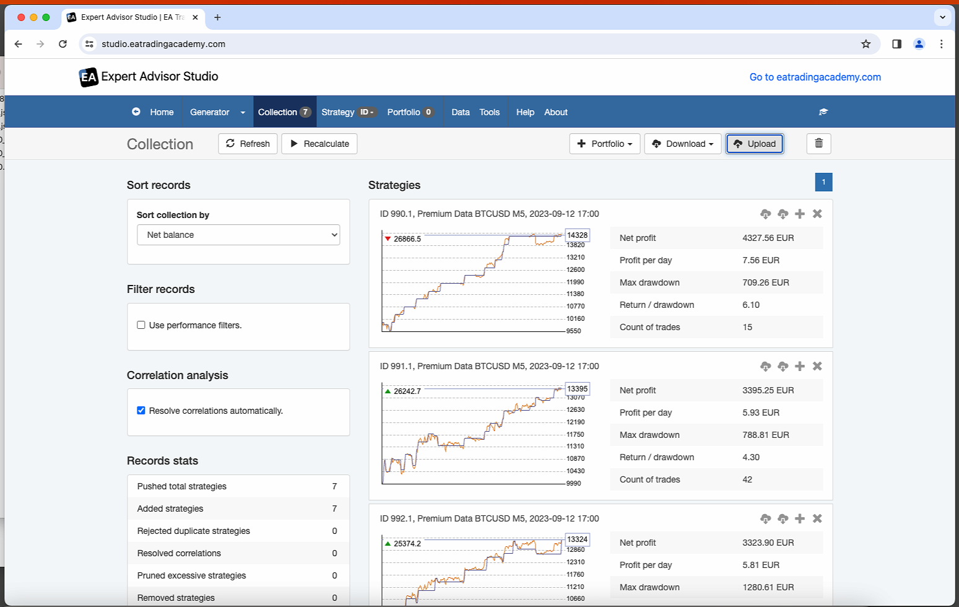Open the Chrome profile avatar icon

(919, 44)
